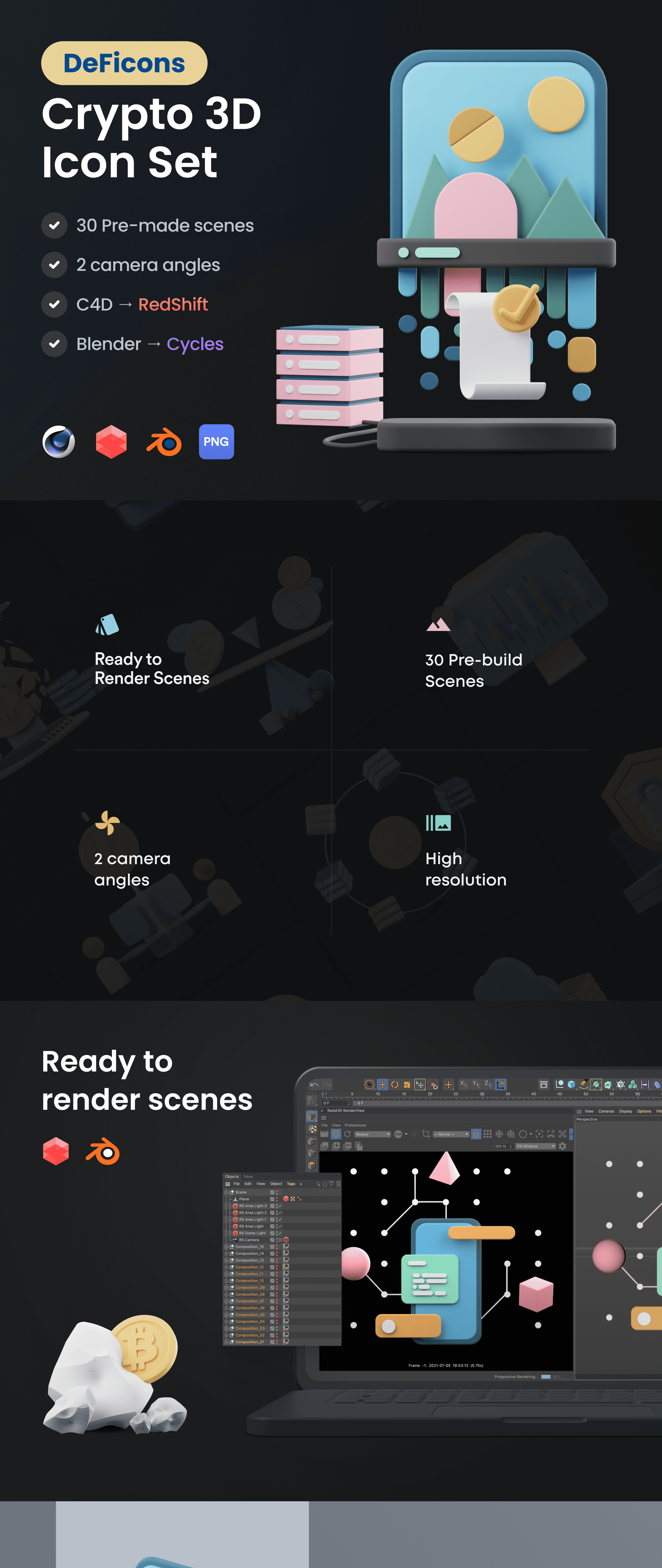Click the purple Cycles text
662x1568 pixels.
(x=195, y=345)
